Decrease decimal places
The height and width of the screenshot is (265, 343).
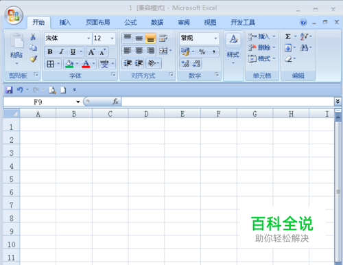(x=196, y=64)
